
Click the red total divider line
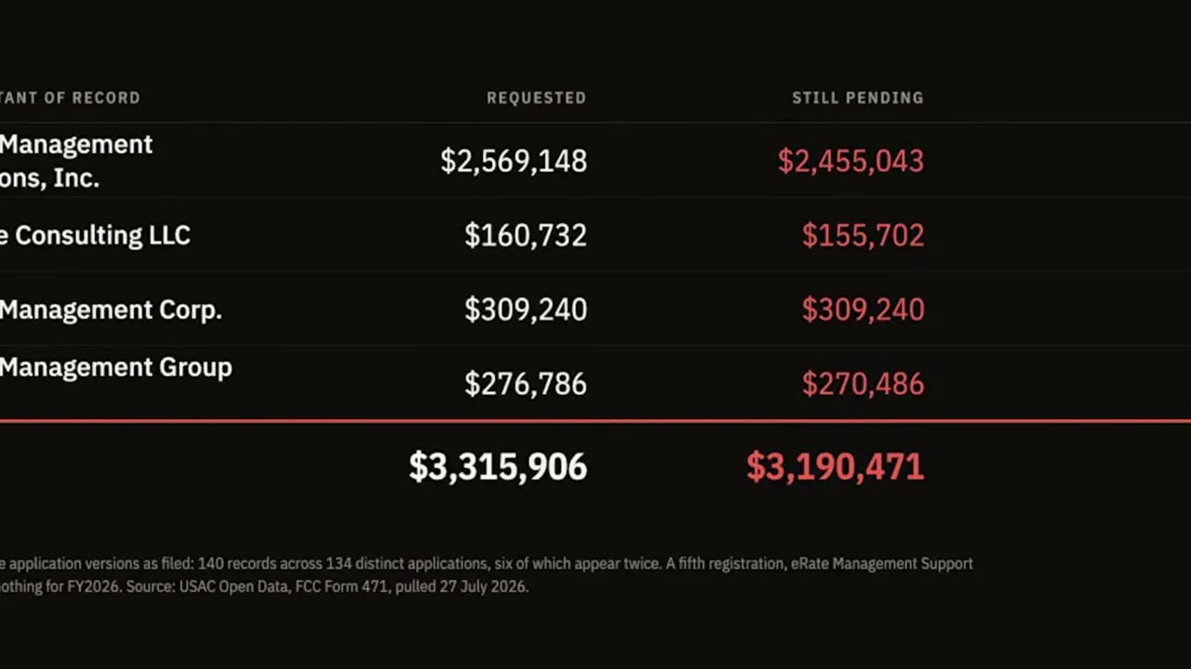(595, 421)
